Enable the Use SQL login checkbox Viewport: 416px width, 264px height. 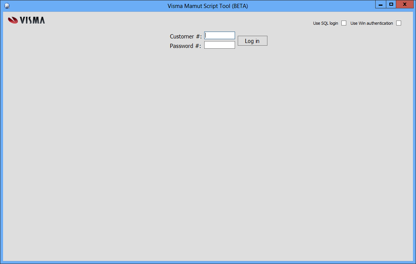(x=344, y=23)
